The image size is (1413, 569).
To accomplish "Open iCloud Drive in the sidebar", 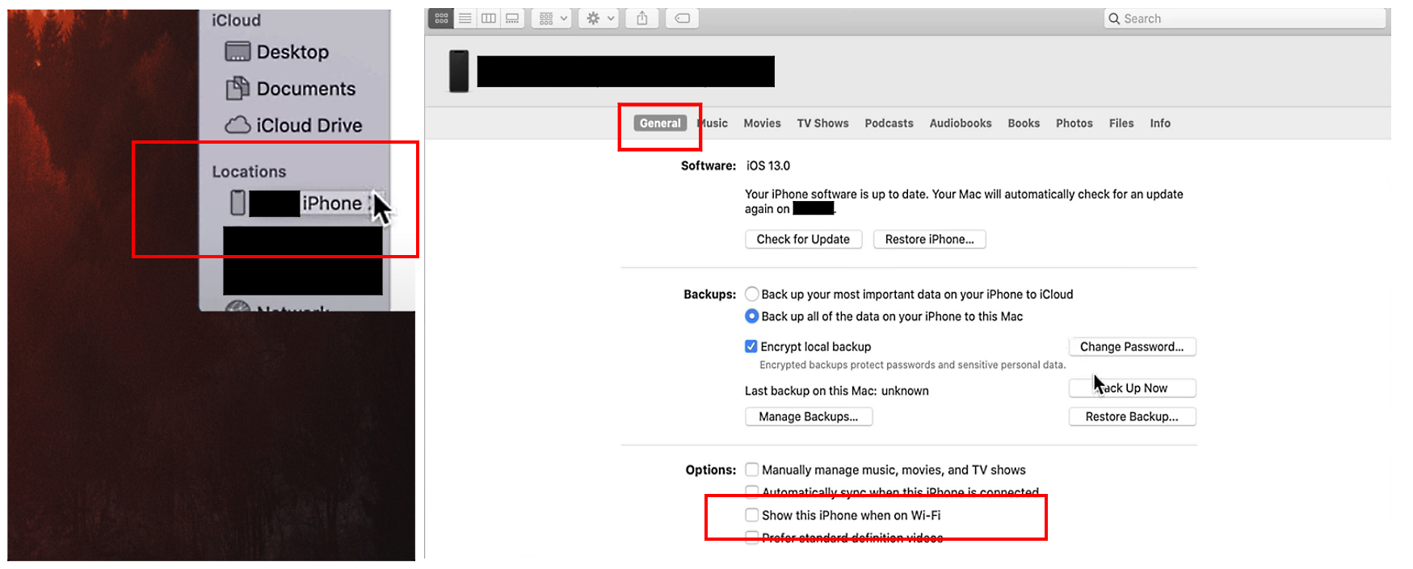I will pos(293,125).
